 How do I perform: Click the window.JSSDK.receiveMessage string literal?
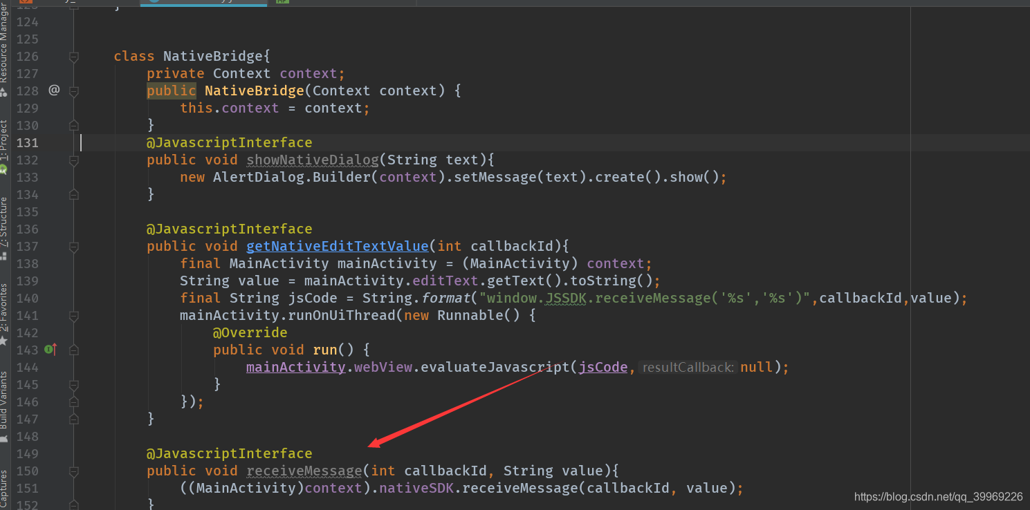pos(645,298)
